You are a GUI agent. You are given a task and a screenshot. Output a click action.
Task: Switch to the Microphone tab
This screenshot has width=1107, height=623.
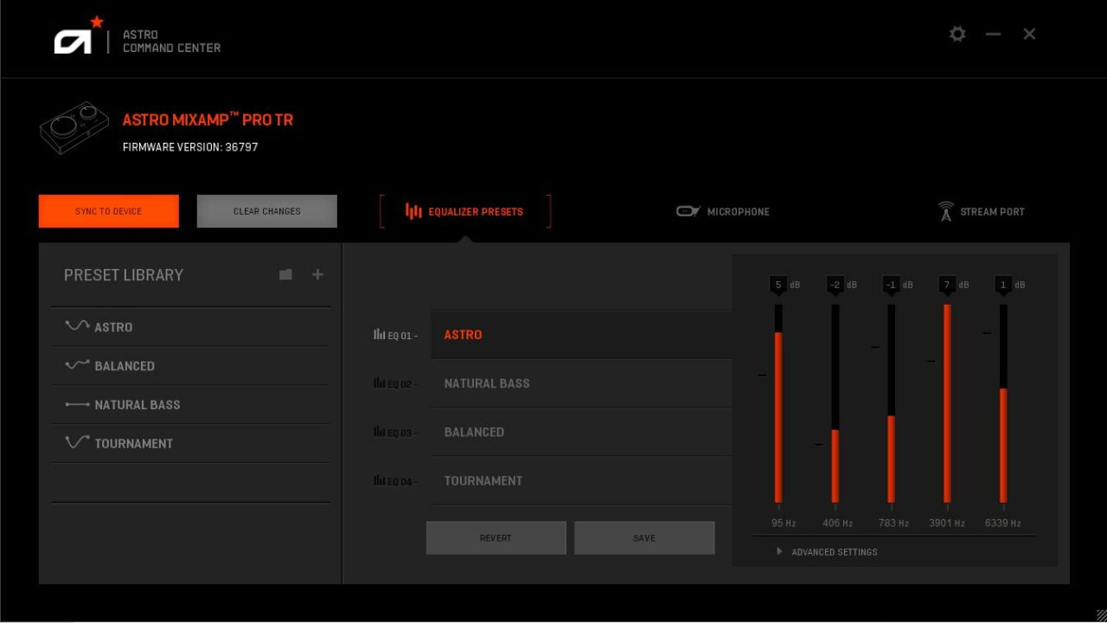point(723,211)
